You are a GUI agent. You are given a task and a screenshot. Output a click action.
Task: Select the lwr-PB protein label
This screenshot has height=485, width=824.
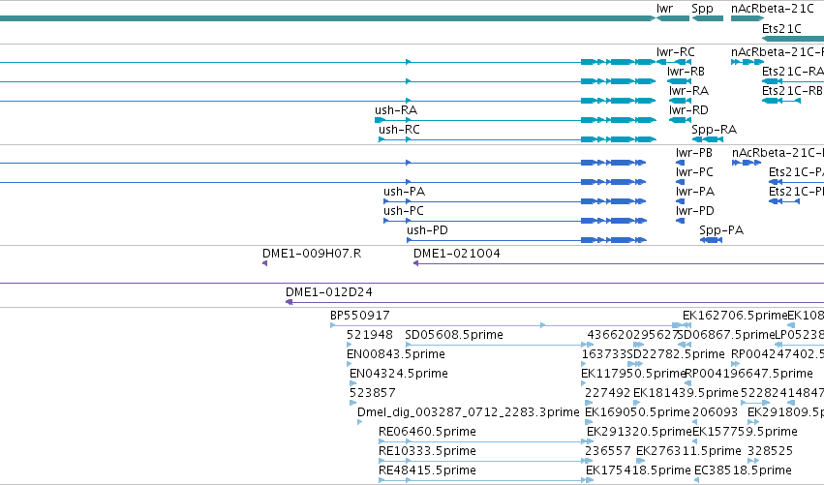(x=693, y=153)
